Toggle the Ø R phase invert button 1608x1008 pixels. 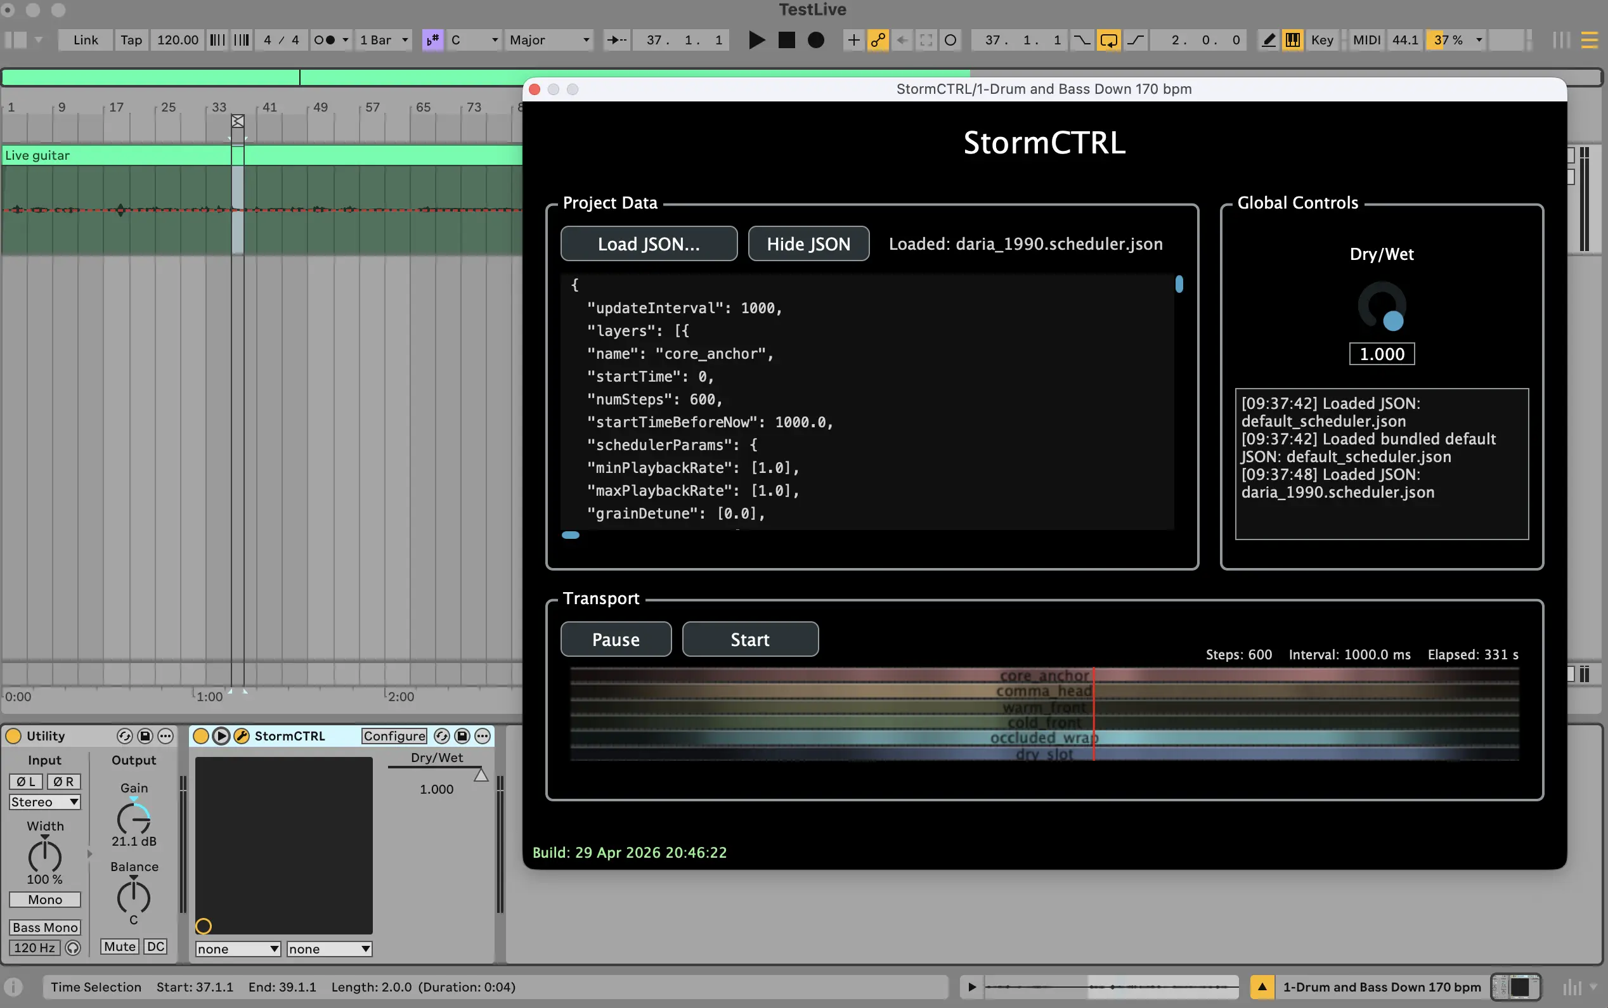click(64, 781)
